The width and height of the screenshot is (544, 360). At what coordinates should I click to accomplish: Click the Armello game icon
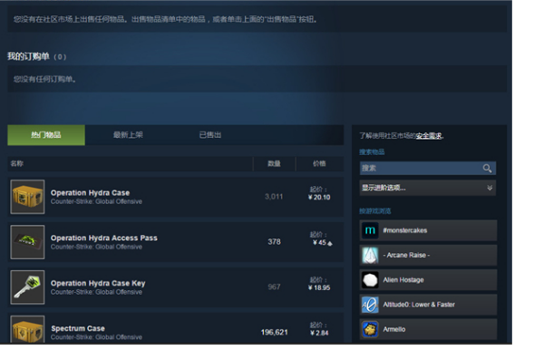click(370, 329)
